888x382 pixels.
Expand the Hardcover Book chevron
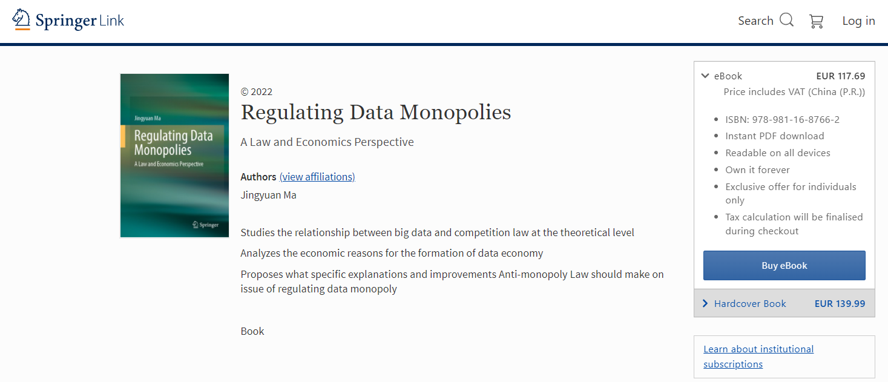click(x=705, y=303)
